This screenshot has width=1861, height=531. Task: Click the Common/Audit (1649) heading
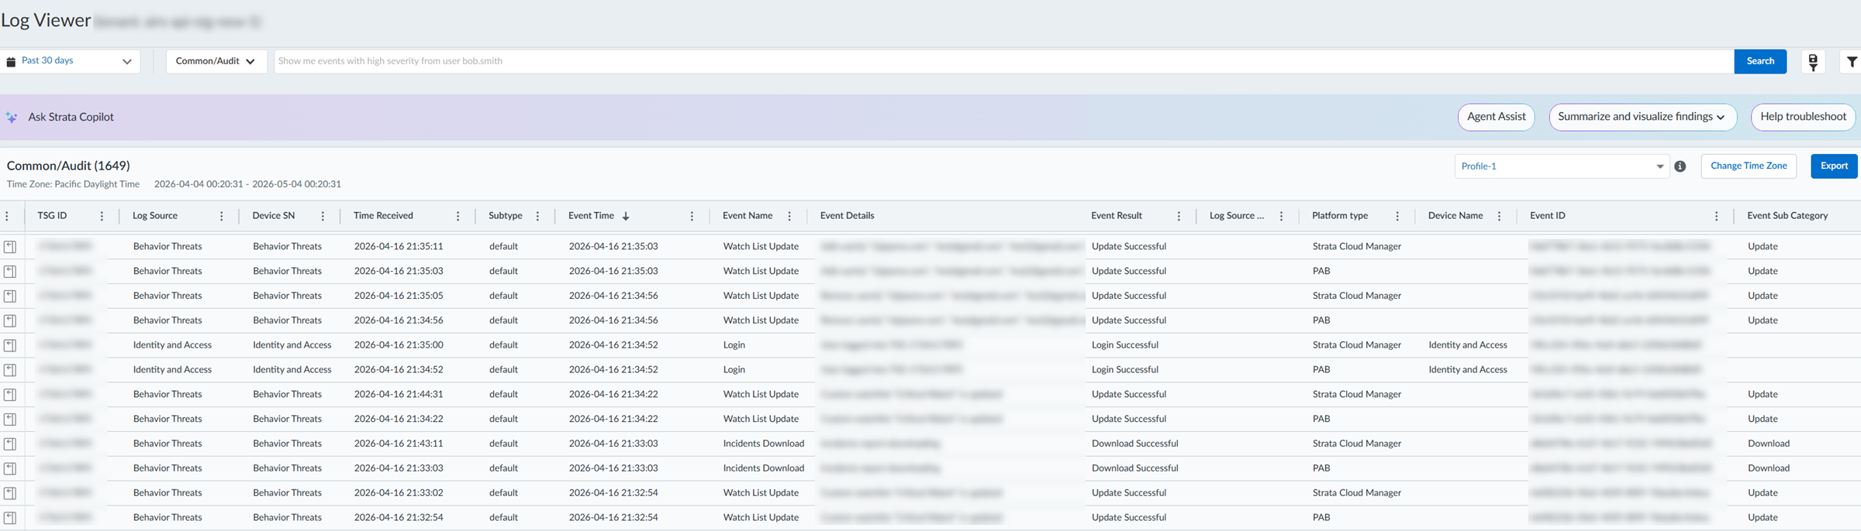68,166
